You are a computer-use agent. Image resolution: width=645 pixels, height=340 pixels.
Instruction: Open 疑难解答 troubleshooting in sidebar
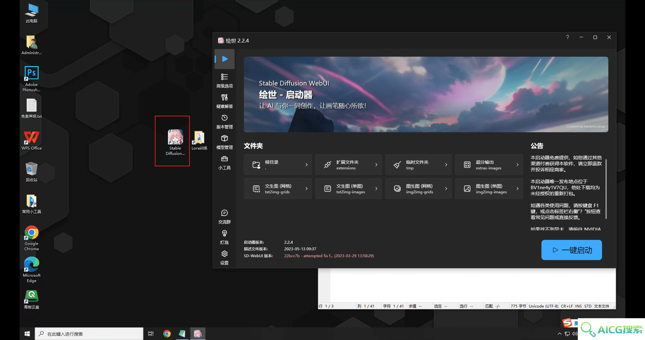224,101
